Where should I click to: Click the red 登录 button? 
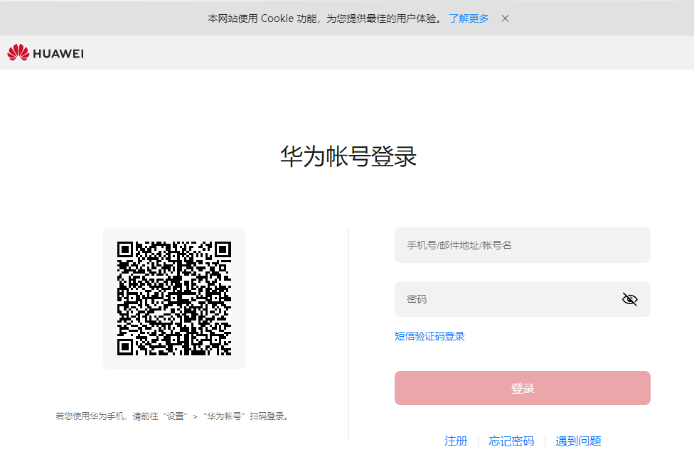522,388
